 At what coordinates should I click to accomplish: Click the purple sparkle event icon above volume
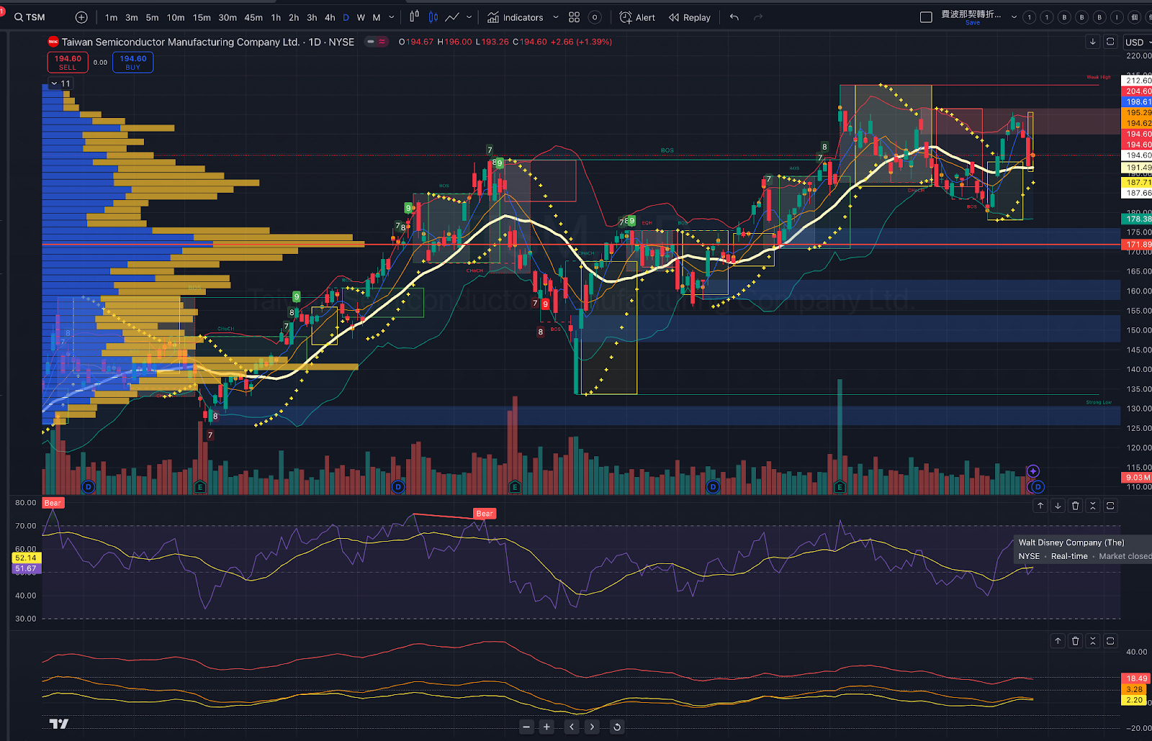1032,471
